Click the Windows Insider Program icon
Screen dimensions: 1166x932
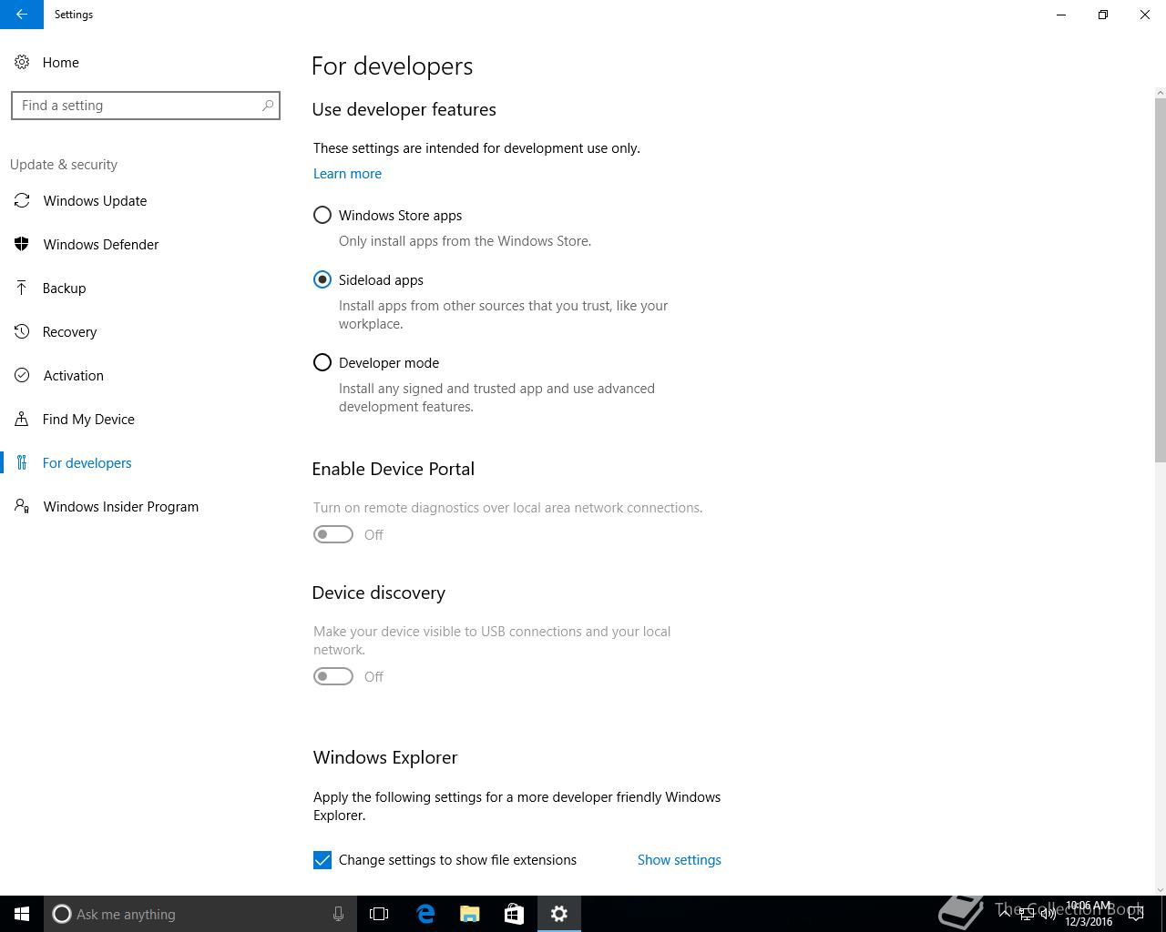tap(22, 506)
